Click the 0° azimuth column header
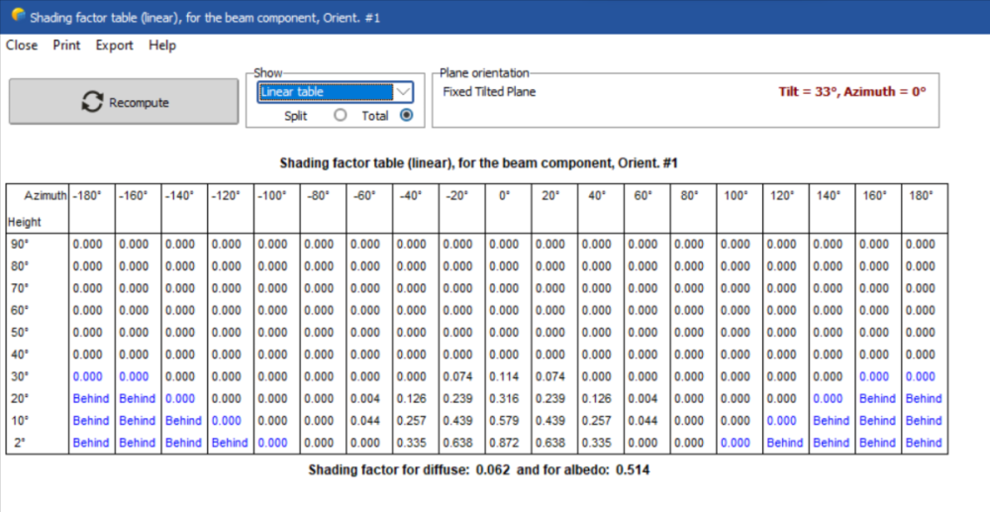Screen dimensions: 990x512 (504, 196)
